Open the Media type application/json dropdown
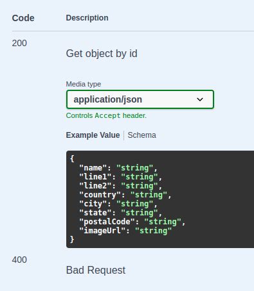This screenshot has height=291, width=254. coord(140,99)
